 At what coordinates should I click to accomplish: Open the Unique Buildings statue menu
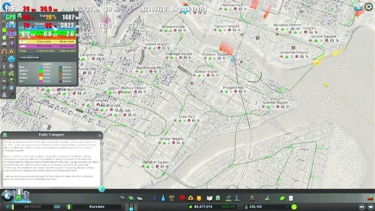[x=237, y=198]
